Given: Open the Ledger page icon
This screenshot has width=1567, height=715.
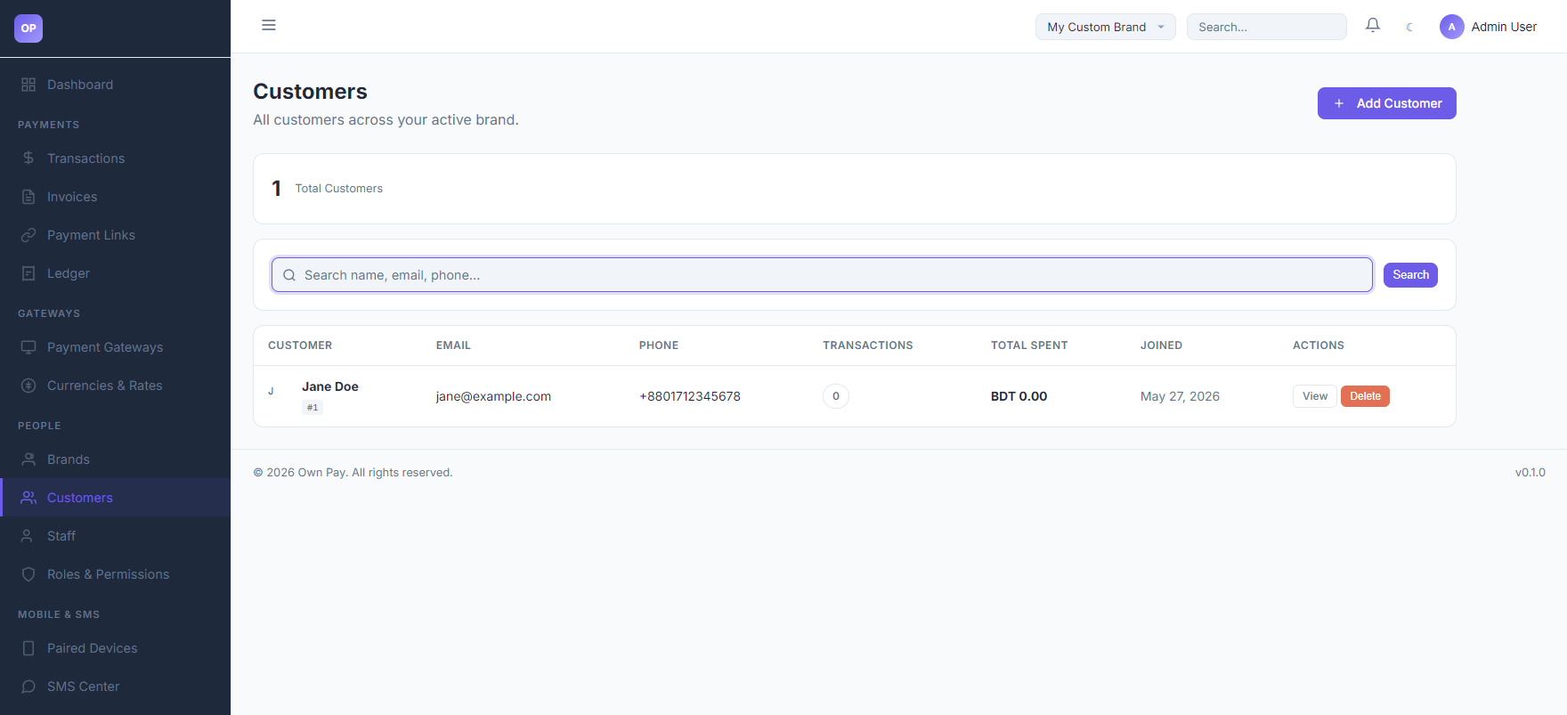Looking at the screenshot, I should 28,273.
